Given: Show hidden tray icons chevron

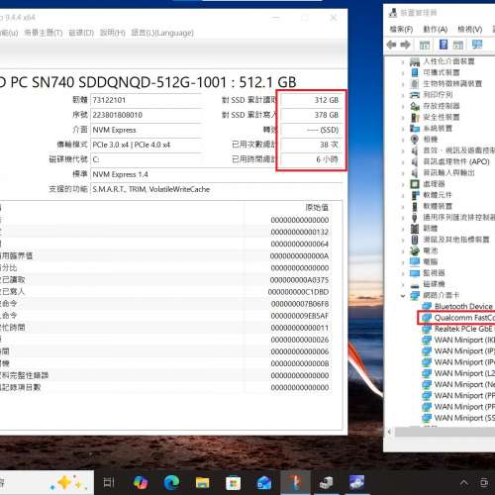Looking at the screenshot, I should coord(463,483).
